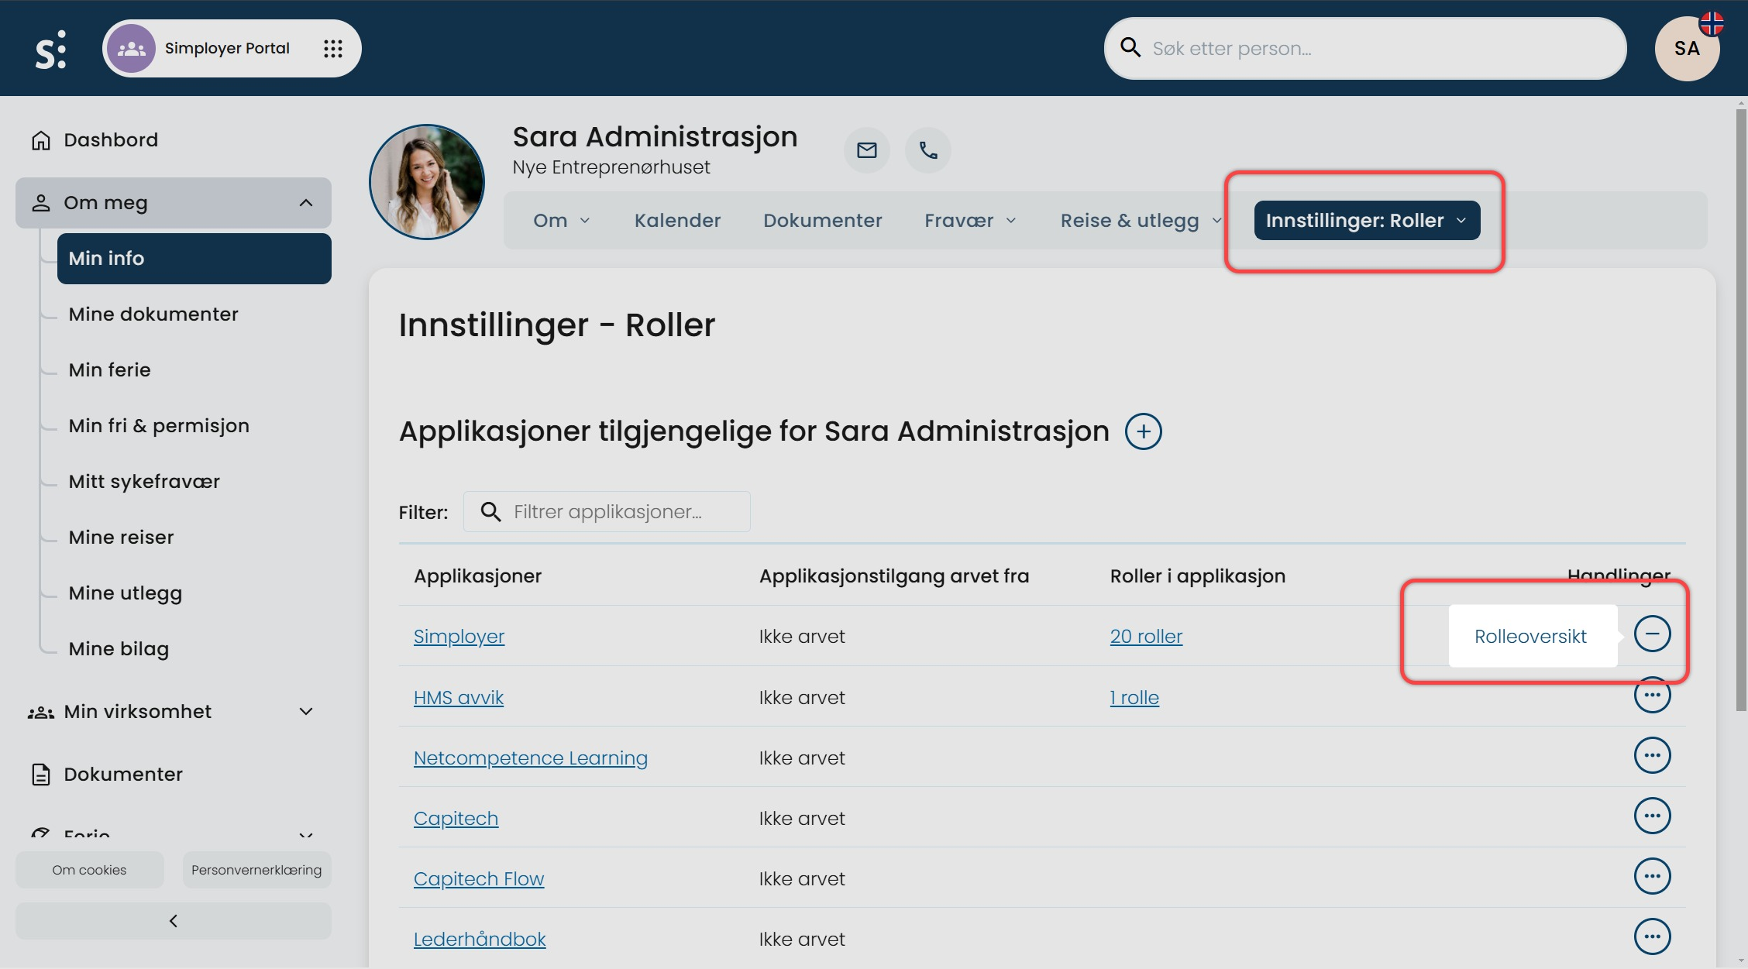This screenshot has width=1748, height=969.
Task: Click the Applikasjonstilgang arvet fra column header
Action: (x=894, y=576)
